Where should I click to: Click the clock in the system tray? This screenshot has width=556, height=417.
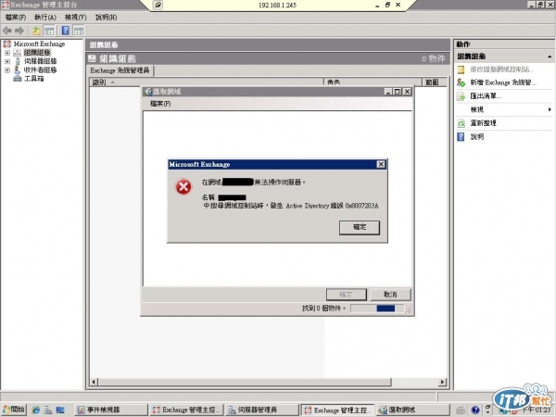(x=538, y=411)
